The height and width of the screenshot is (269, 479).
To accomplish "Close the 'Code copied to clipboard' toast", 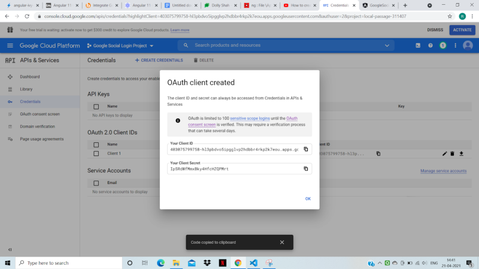I will pyautogui.click(x=281, y=242).
